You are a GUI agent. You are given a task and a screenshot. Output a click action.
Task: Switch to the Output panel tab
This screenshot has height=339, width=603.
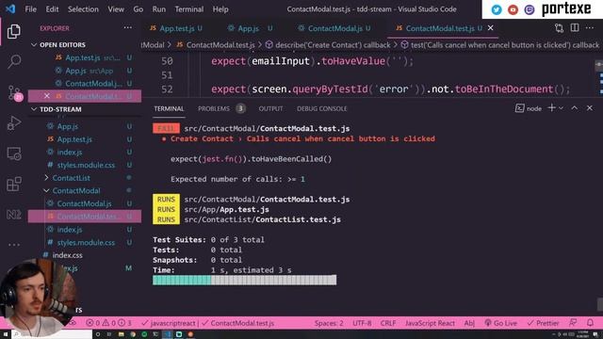(270, 109)
